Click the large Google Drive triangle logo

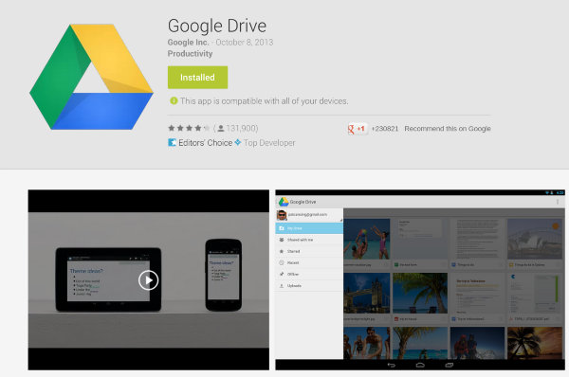pyautogui.click(x=91, y=77)
